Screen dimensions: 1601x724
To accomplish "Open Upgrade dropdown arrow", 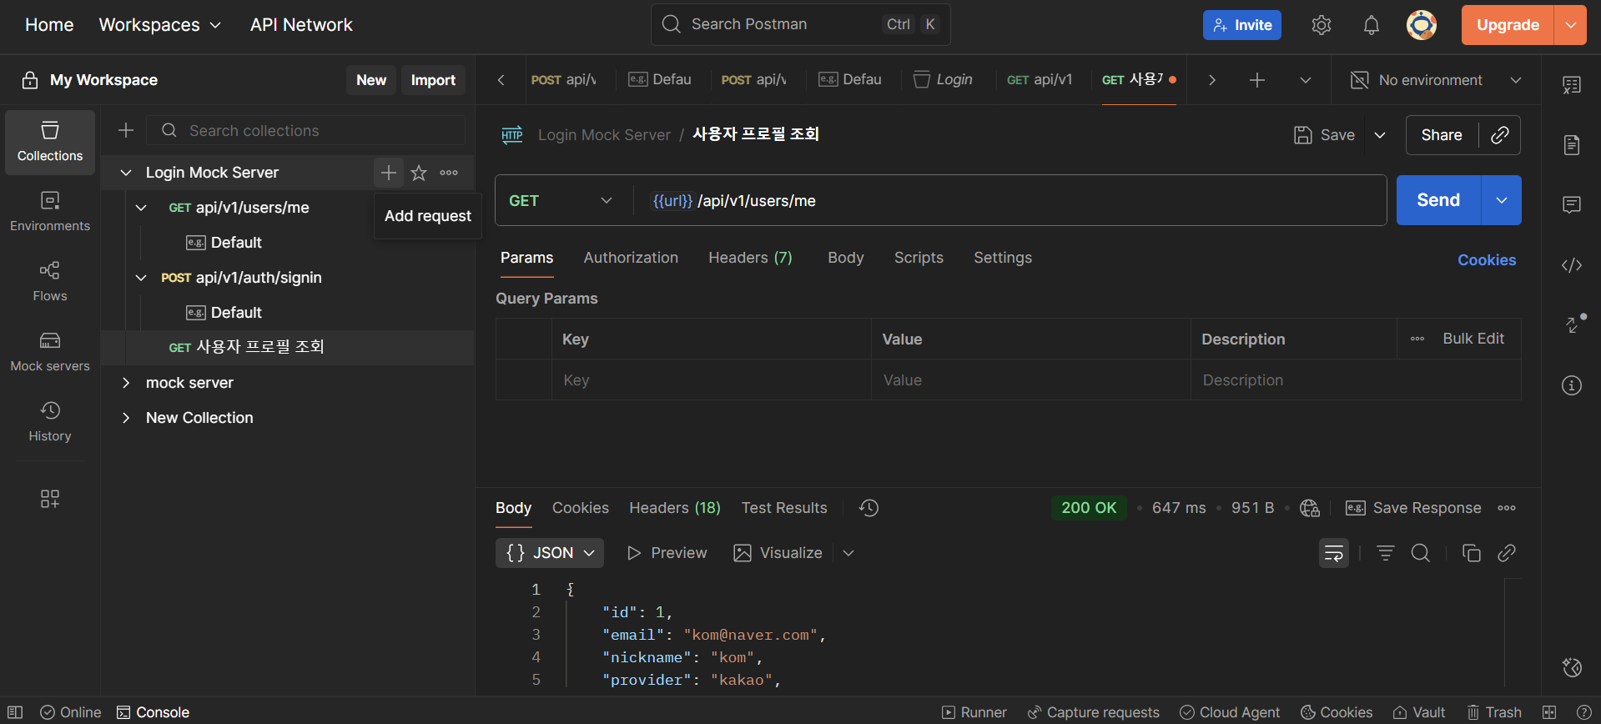I will [1570, 25].
